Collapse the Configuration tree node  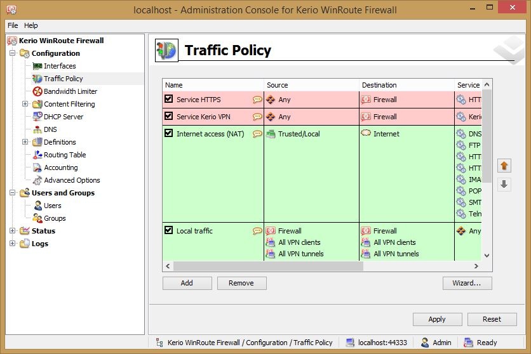click(x=13, y=53)
